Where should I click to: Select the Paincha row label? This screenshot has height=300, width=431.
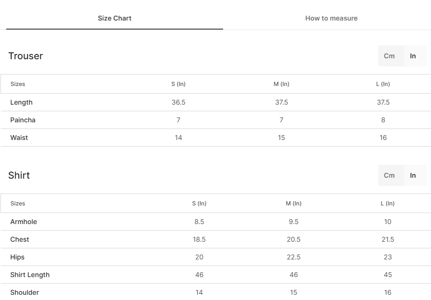coord(23,120)
